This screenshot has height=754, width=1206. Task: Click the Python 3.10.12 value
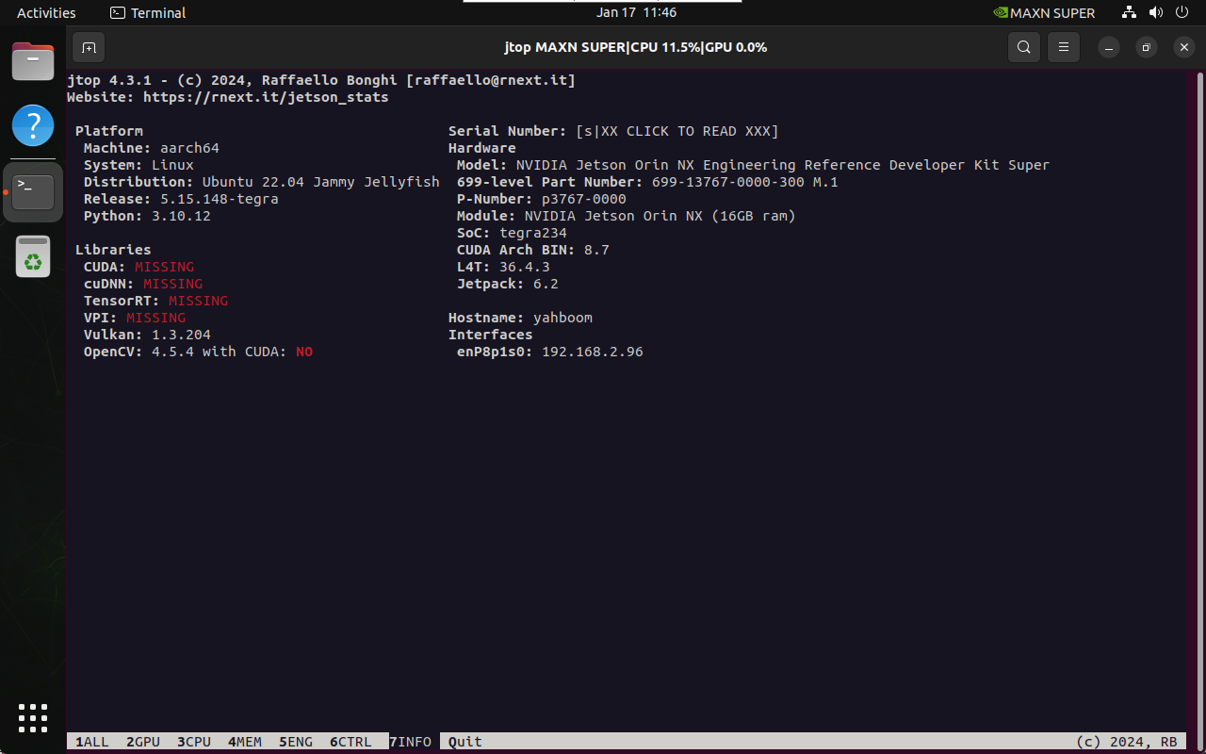[x=181, y=216]
